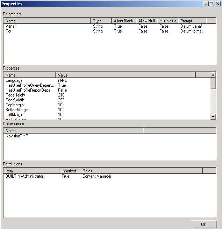This screenshot has height=229, width=222.
Task: Click the String type cell for Tot
Action: tap(98, 31)
